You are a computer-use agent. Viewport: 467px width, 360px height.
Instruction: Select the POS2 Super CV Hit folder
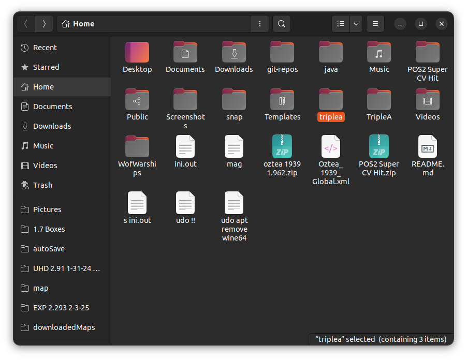point(428,52)
